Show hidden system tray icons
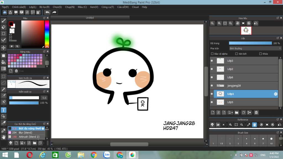The width and height of the screenshot is (283, 159). tap(231, 155)
